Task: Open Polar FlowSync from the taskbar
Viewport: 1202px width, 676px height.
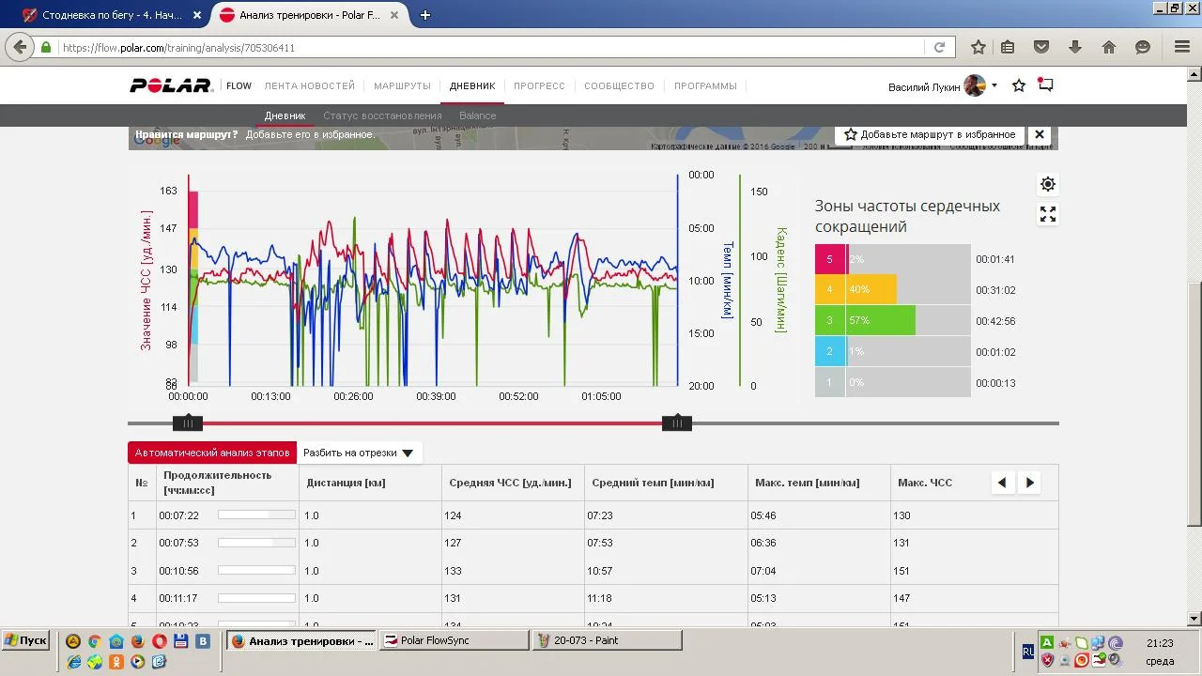Action: pos(454,640)
